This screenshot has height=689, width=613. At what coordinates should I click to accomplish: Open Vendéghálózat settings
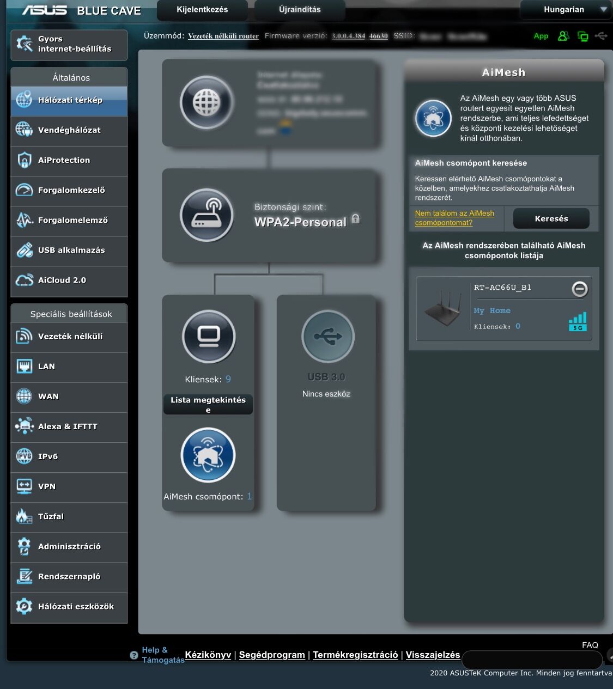pyautogui.click(x=69, y=131)
